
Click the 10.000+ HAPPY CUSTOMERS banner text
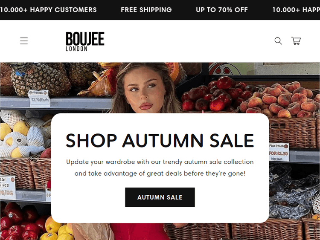tap(48, 10)
